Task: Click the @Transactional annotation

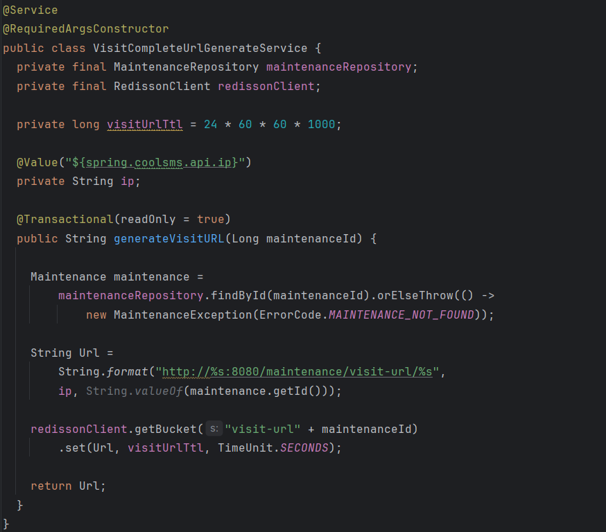Action: point(65,220)
